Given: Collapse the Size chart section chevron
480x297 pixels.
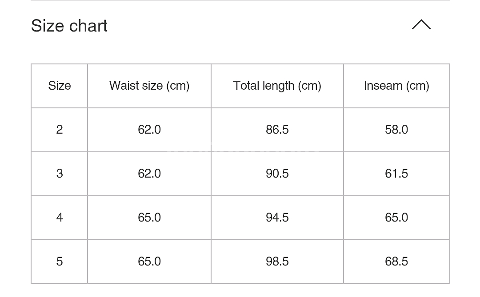Looking at the screenshot, I should click(x=421, y=25).
